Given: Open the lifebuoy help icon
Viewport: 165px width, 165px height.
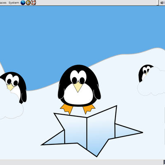Looking at the screenshot, I should [33, 2].
